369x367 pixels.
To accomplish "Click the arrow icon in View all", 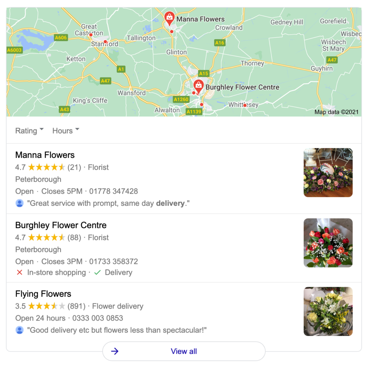I will pyautogui.click(x=115, y=351).
